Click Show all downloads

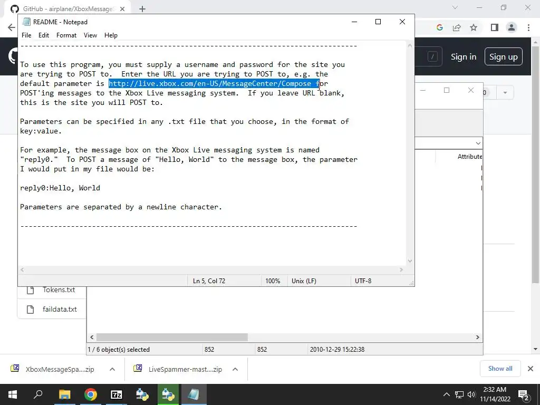500,369
